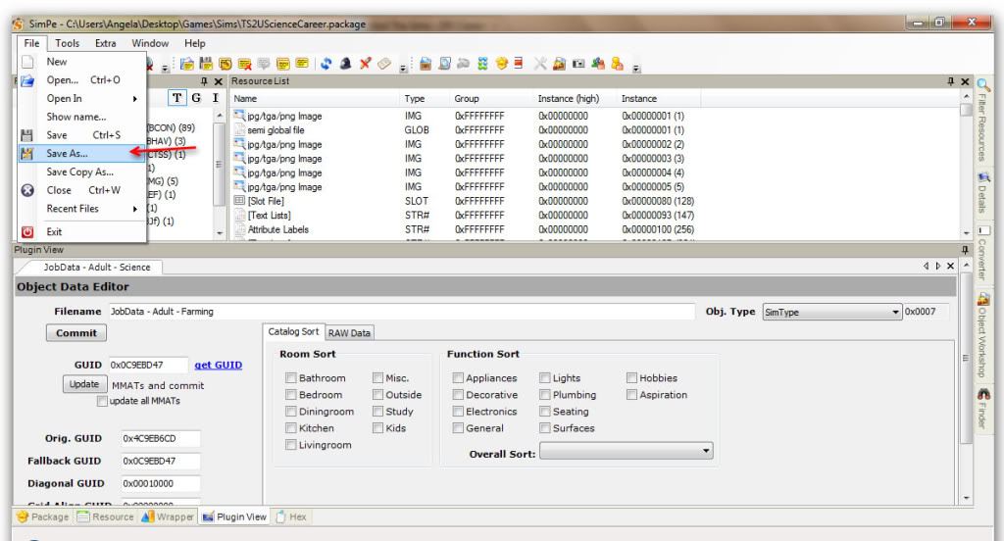The image size is (1004, 541).
Task: Click the get GUID link
Action: tap(219, 365)
